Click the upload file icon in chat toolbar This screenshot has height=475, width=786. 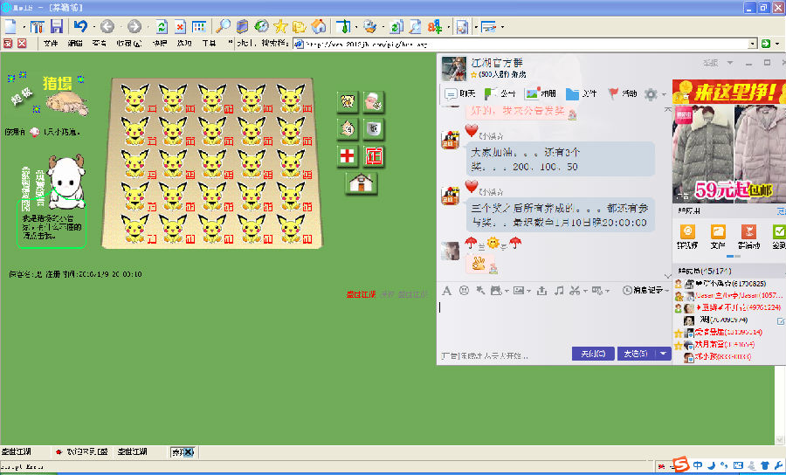coord(541,290)
